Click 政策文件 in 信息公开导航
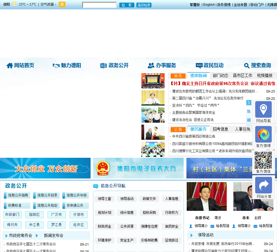 tap(149, 199)
